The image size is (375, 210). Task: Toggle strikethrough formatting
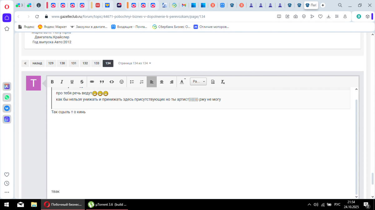pos(82,82)
